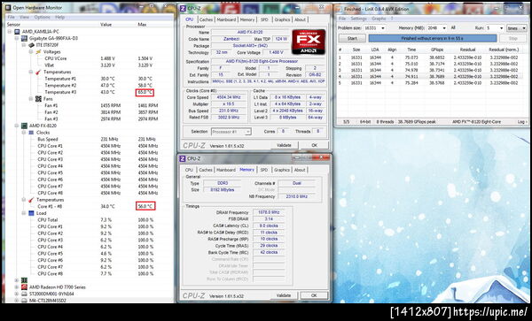Screen dimensions: 532x321
Task: Switch to CPU tab in CPU-Z memory window
Action: point(190,170)
